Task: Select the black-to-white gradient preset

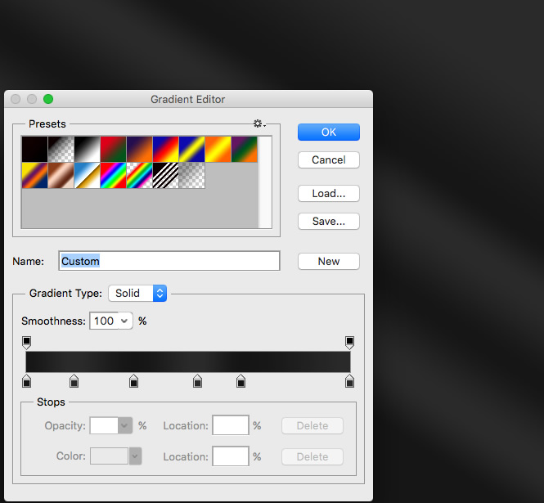Action: tap(86, 149)
